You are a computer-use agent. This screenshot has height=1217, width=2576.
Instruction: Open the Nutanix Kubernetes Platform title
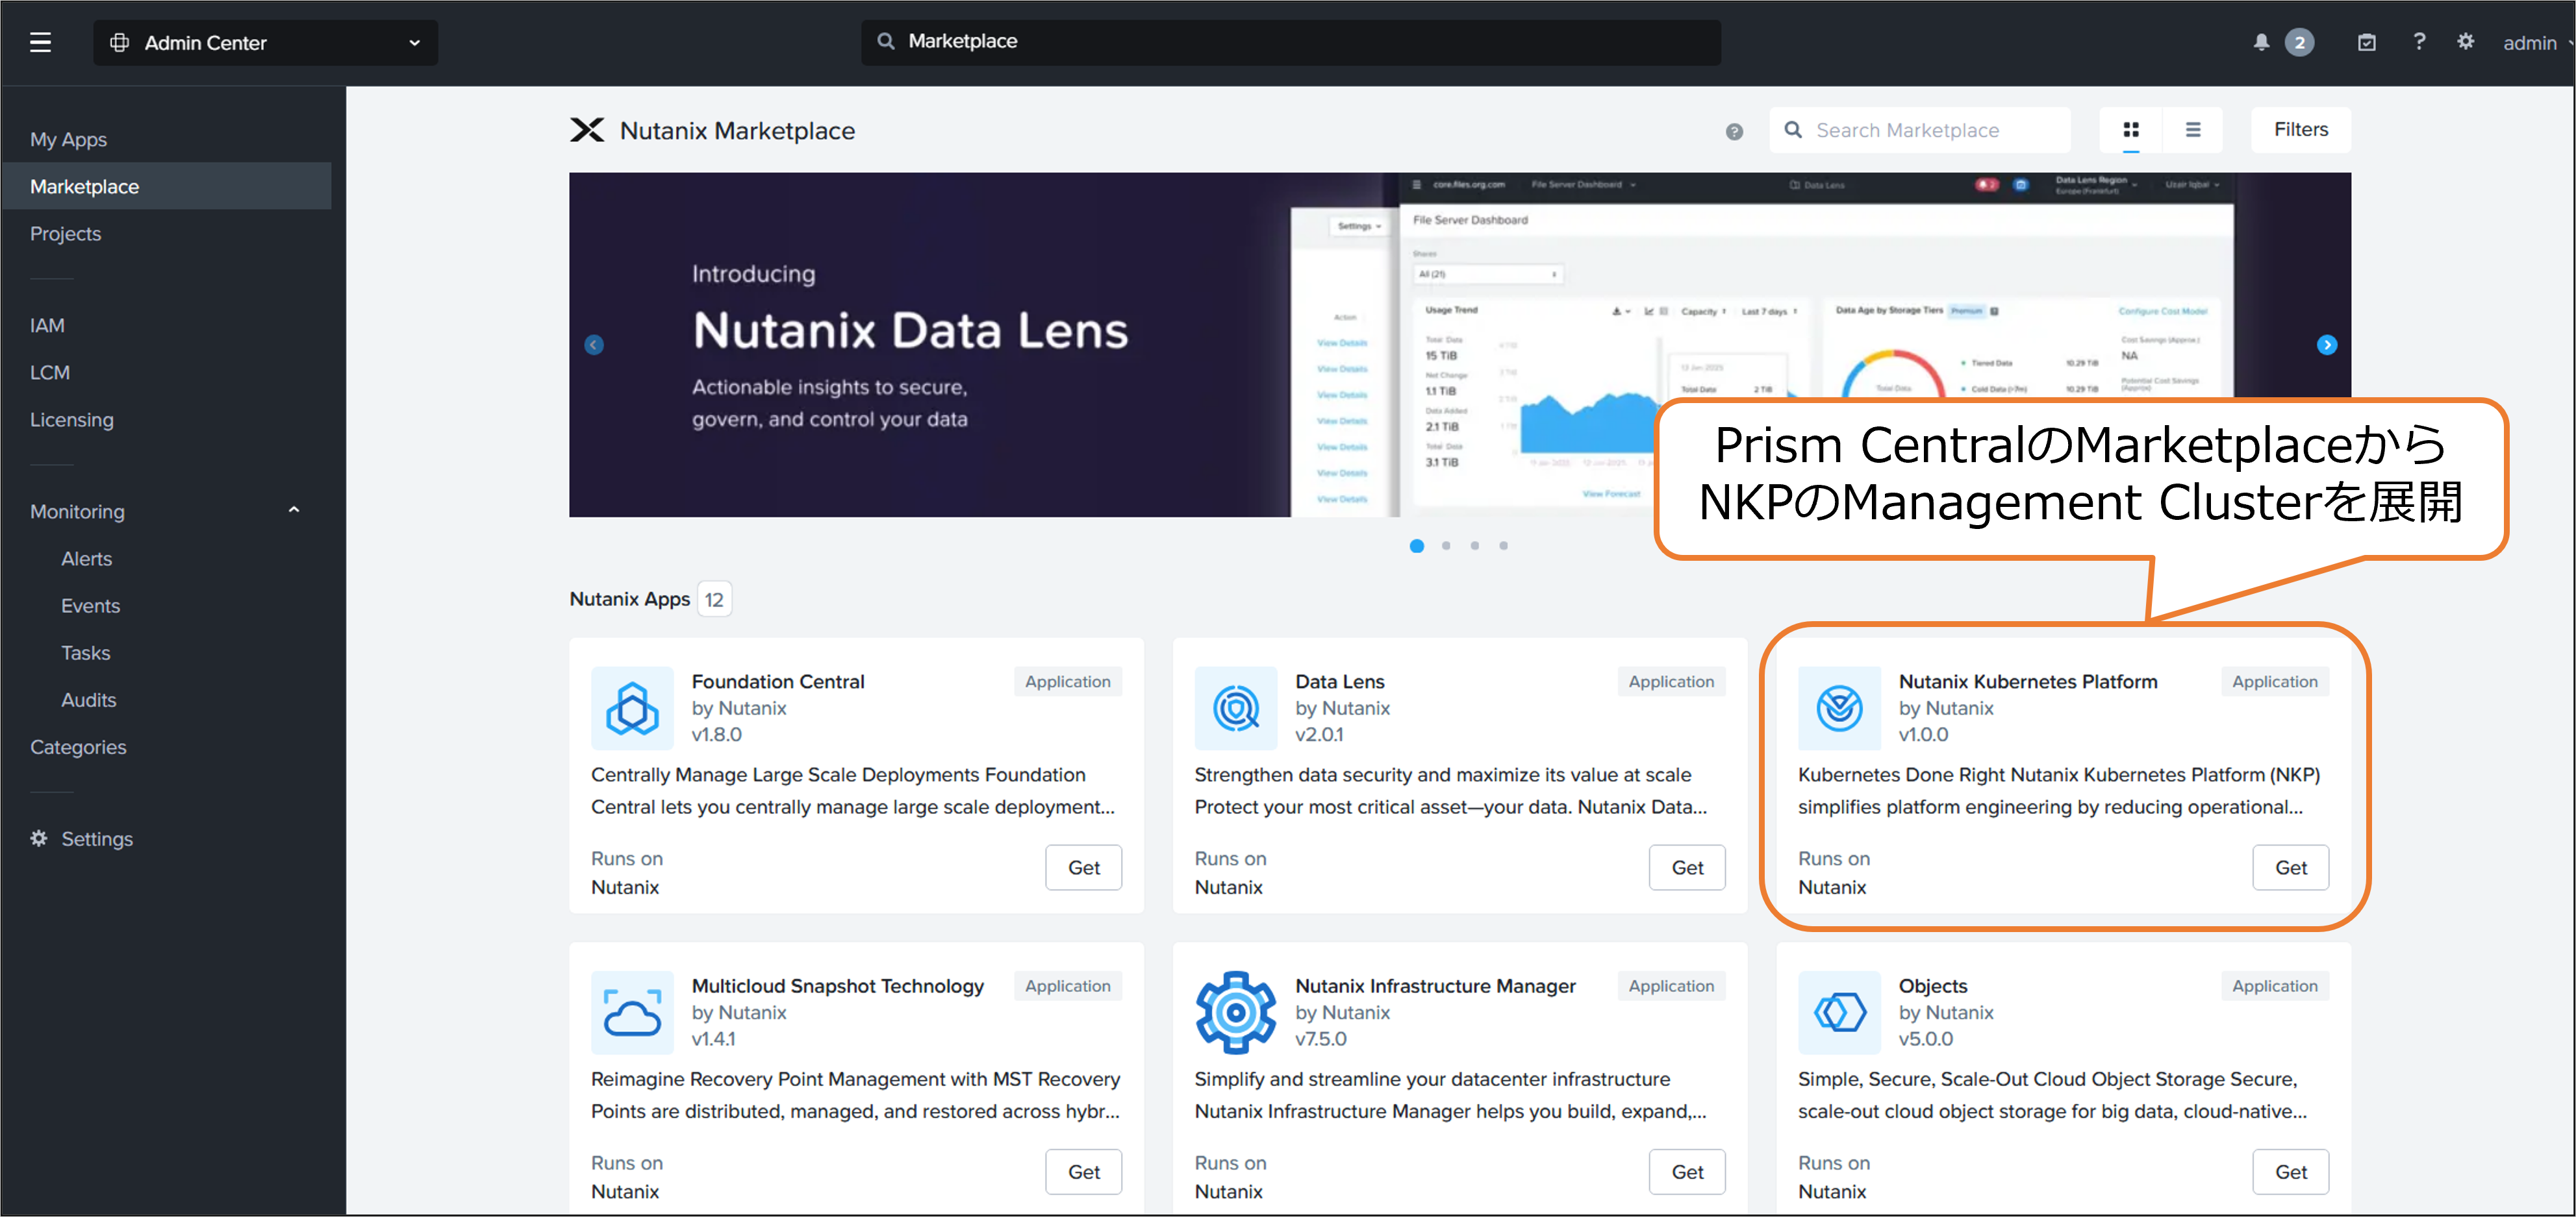[x=2027, y=682]
